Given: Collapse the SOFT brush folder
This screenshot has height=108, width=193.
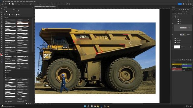Looking at the screenshot, I should (x=4, y=55).
